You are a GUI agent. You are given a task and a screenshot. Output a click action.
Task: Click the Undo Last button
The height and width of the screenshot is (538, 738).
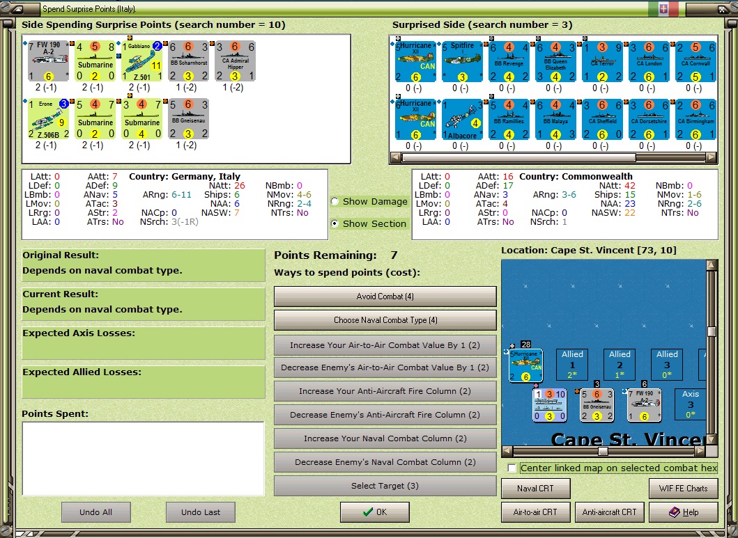tap(201, 512)
